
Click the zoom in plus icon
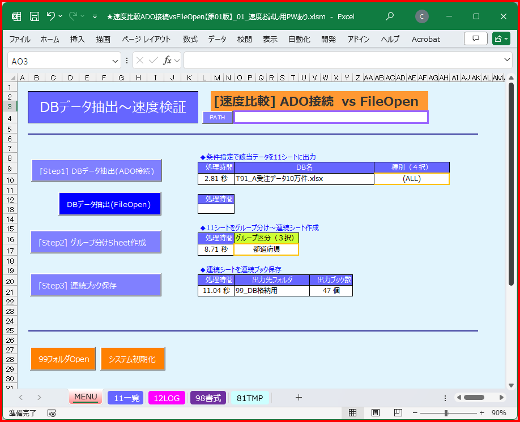pyautogui.click(x=482, y=413)
